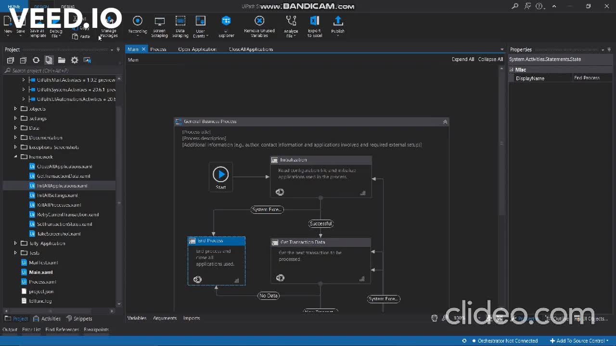The height and width of the screenshot is (346, 616).
Task: Collapse the General Business Process container
Action: point(445,122)
